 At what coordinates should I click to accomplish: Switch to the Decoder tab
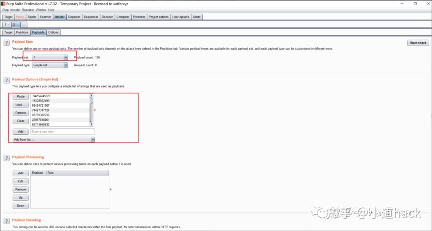point(107,17)
